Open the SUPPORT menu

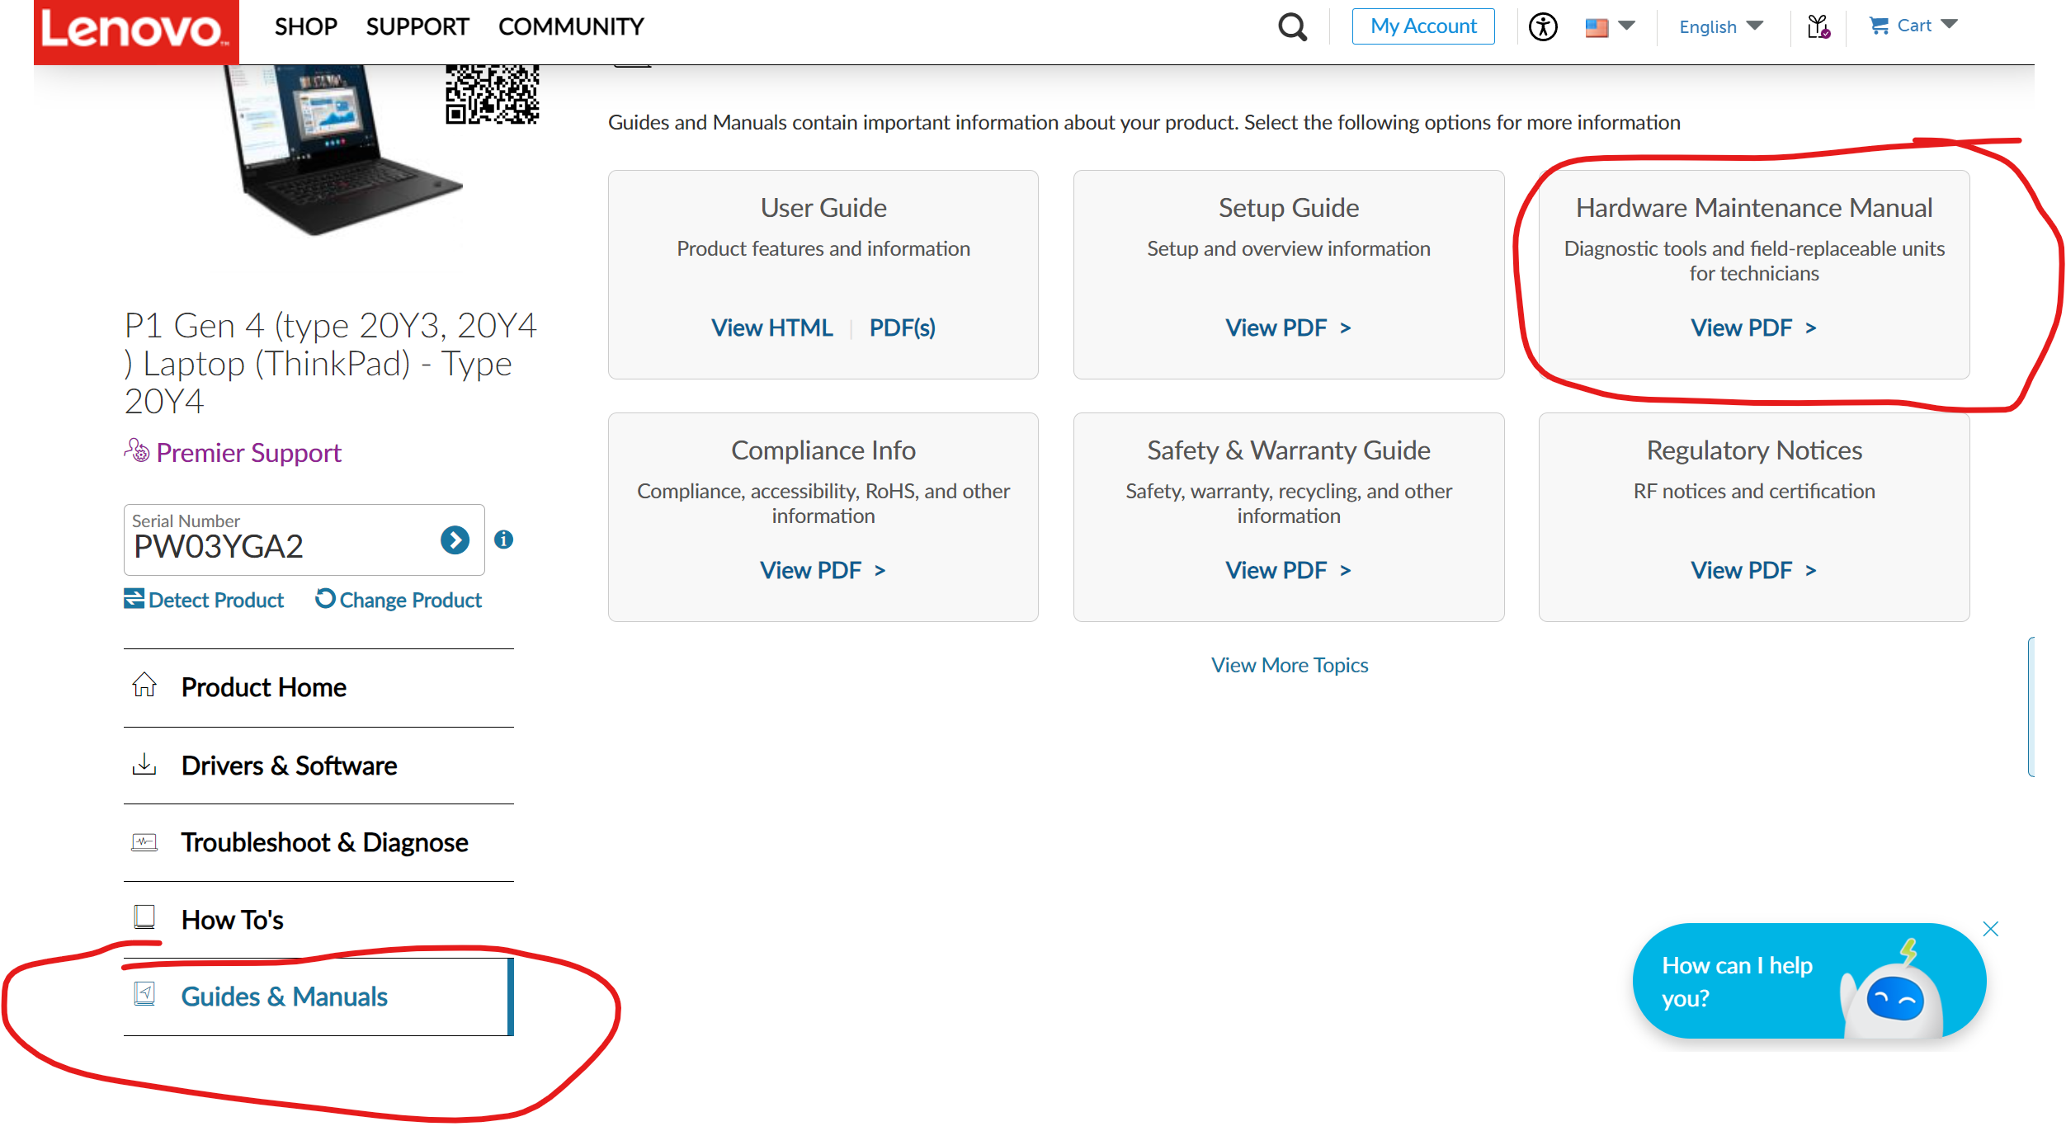pos(417,27)
